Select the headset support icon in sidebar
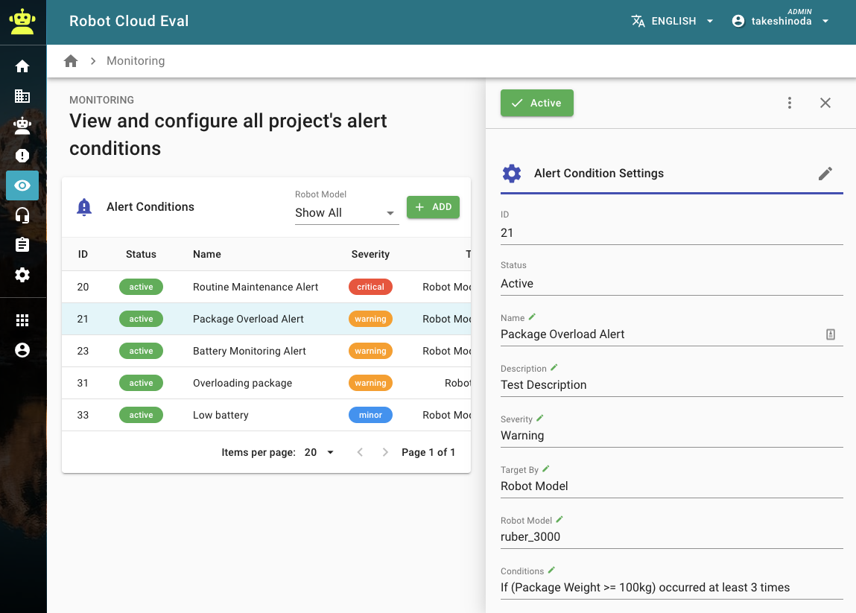The image size is (856, 613). 22,215
